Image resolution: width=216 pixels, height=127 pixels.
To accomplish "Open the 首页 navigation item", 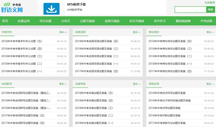I will 5,21.
